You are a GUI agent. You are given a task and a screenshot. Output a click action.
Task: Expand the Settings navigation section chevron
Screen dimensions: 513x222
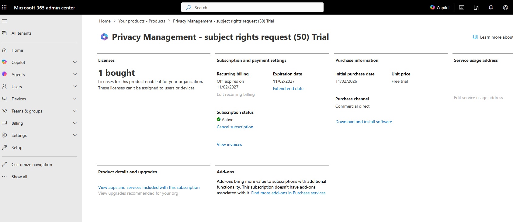[75, 135]
